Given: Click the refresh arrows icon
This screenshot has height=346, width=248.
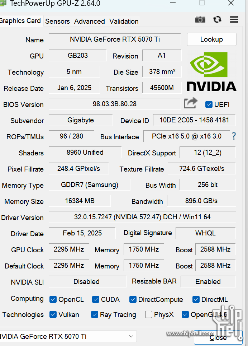Looking at the screenshot, I should (x=217, y=20).
